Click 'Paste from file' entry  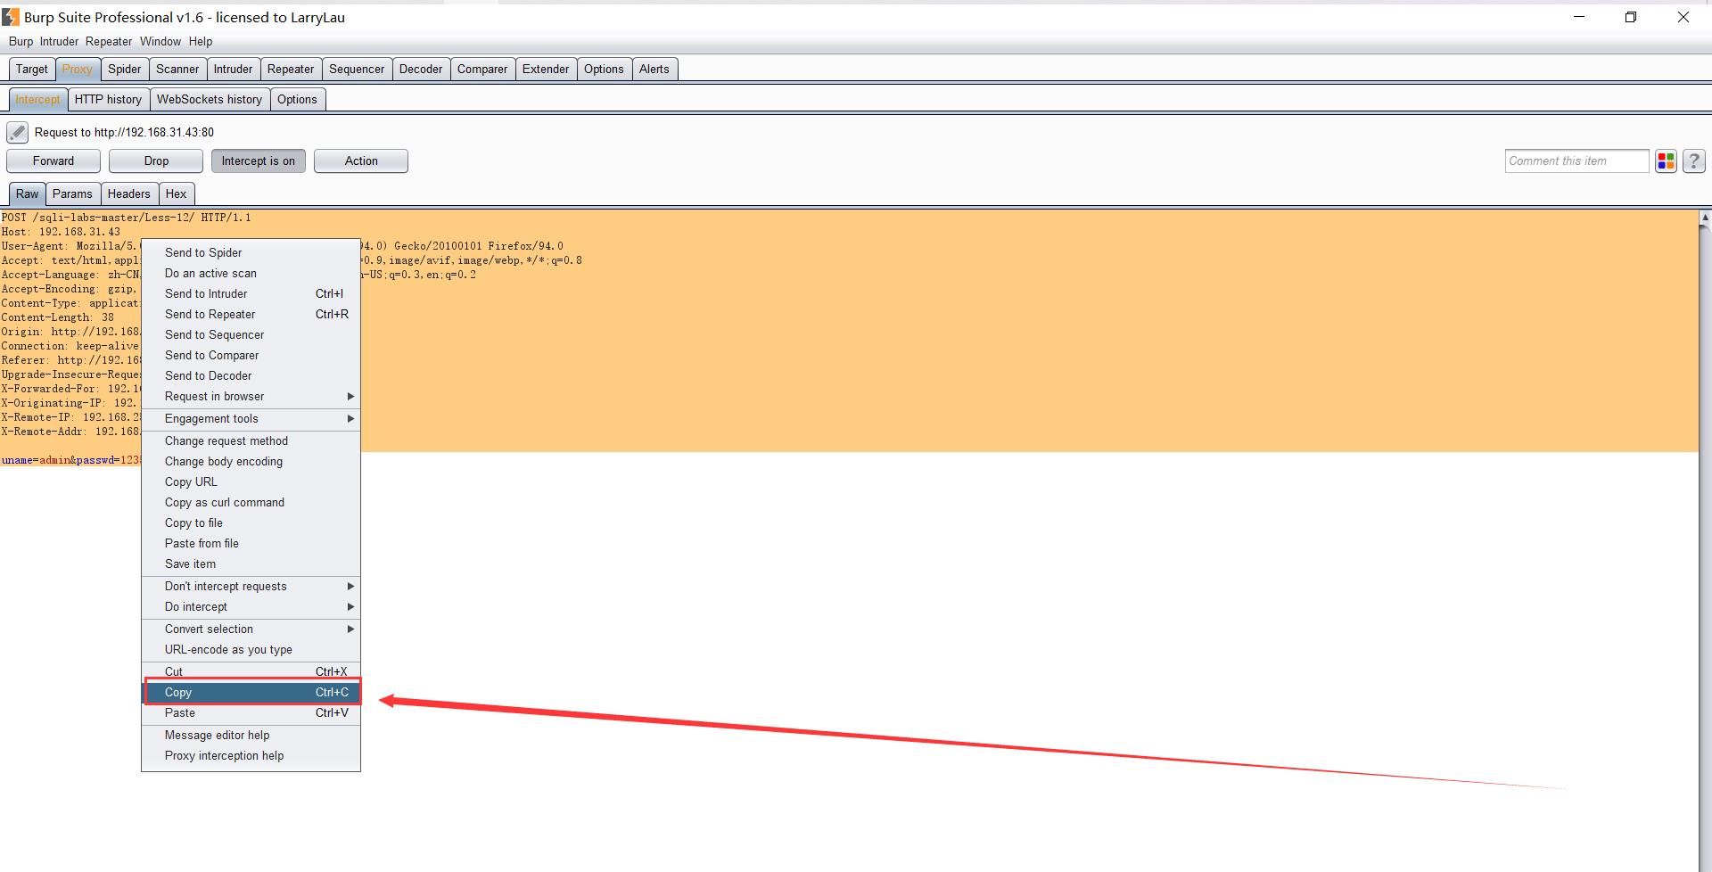[251, 544]
